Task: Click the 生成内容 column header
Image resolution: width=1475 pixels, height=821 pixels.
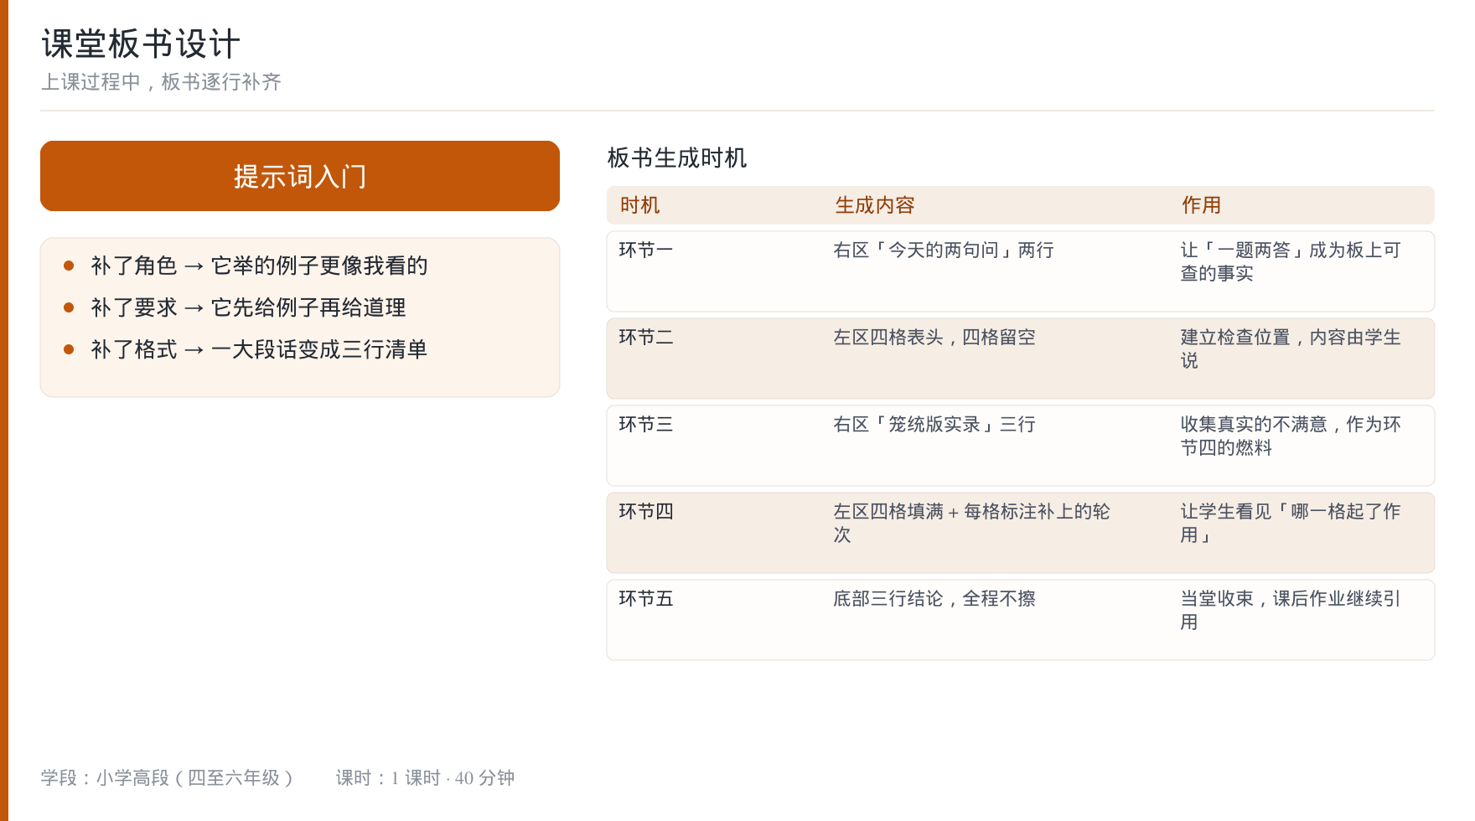Action: pos(875,205)
